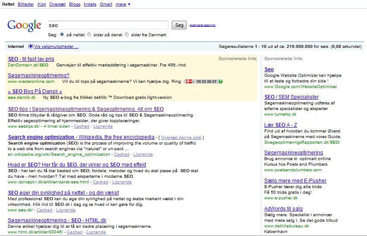The height and width of the screenshot is (236, 367).
Task: Open sidebar ad 'AdWords til salg'
Action: pos(283,209)
